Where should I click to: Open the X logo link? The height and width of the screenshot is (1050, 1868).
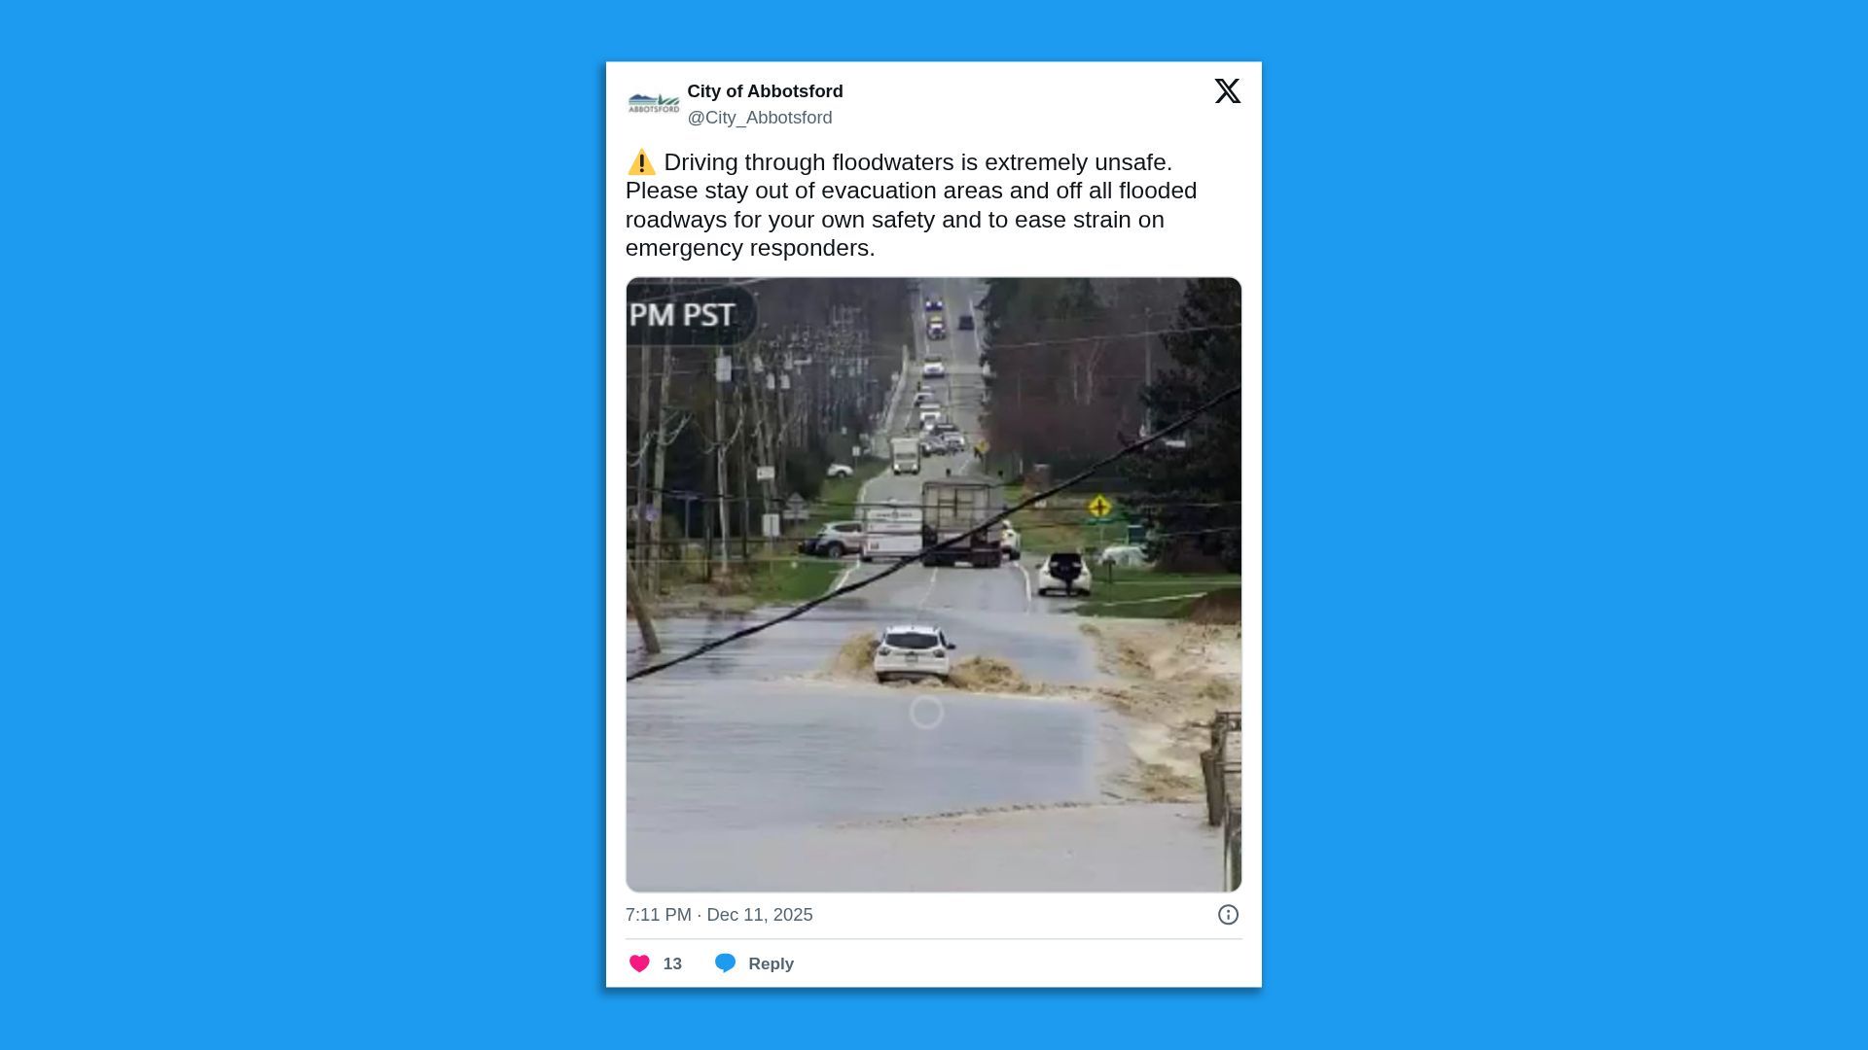tap(1227, 91)
